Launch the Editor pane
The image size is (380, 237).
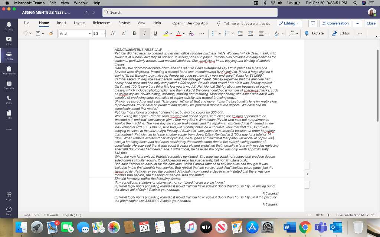(341, 33)
